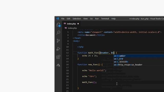Choose $_ENV autocomplete suggestion
The height and width of the screenshot is (92, 164).
[139, 59]
